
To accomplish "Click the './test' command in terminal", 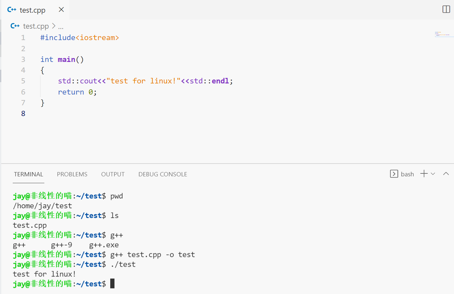I will pyautogui.click(x=123, y=264).
